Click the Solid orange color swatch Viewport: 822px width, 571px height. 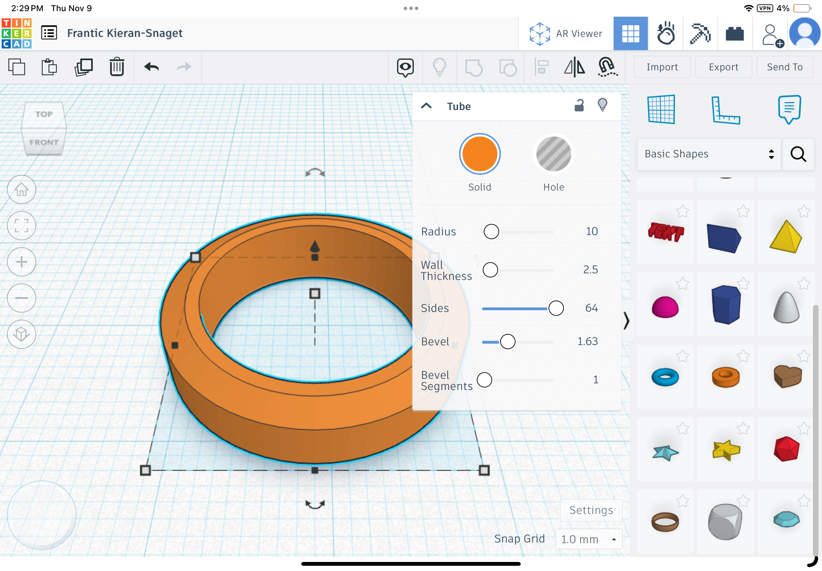click(480, 154)
